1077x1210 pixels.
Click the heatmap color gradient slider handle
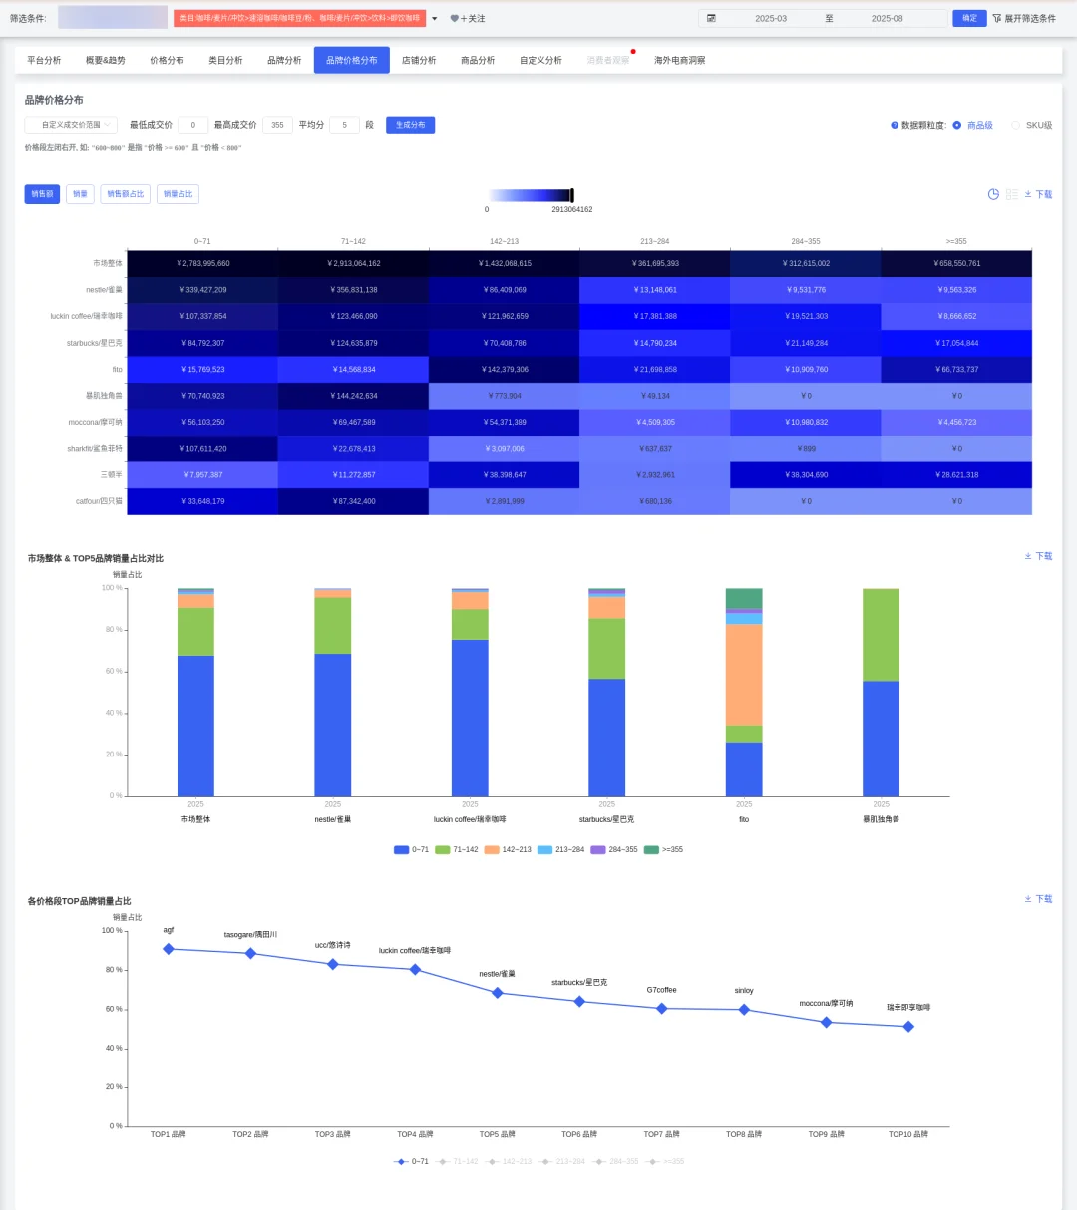pyautogui.click(x=571, y=196)
